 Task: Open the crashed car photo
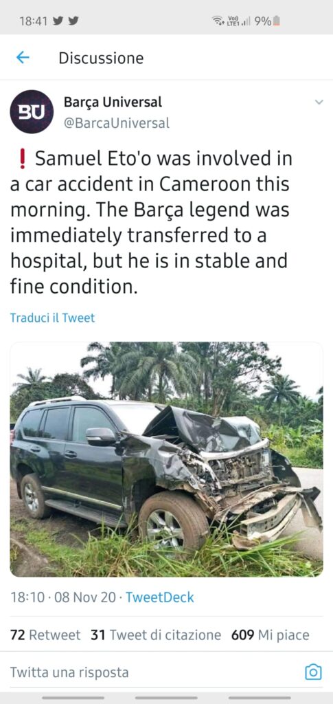166,459
